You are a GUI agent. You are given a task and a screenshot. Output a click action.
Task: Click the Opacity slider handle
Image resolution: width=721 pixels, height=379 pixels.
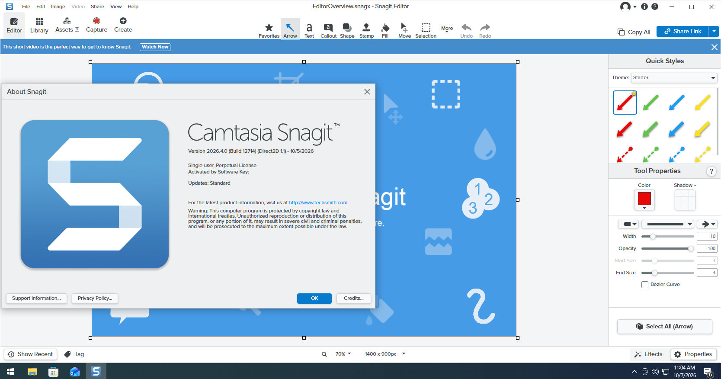[x=691, y=249]
